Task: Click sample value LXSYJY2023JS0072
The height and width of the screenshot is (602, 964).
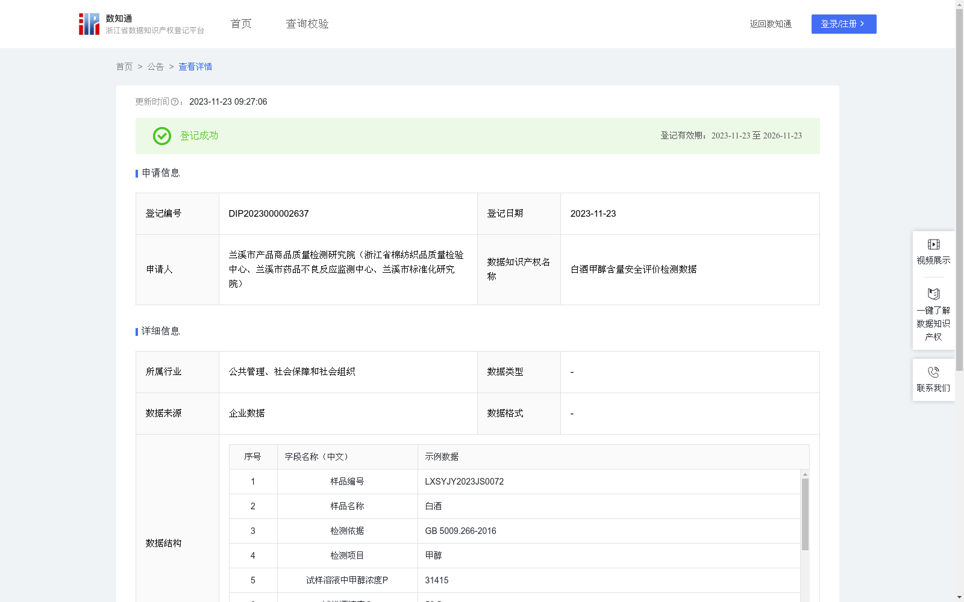Action: [465, 482]
